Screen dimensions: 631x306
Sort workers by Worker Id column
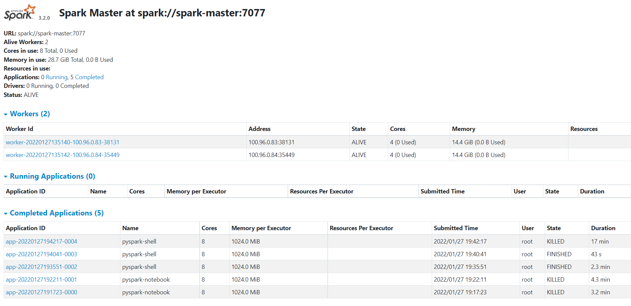pyautogui.click(x=19, y=129)
